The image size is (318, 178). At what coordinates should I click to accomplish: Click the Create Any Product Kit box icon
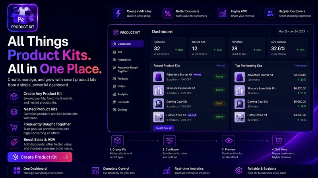[x=14, y=97]
